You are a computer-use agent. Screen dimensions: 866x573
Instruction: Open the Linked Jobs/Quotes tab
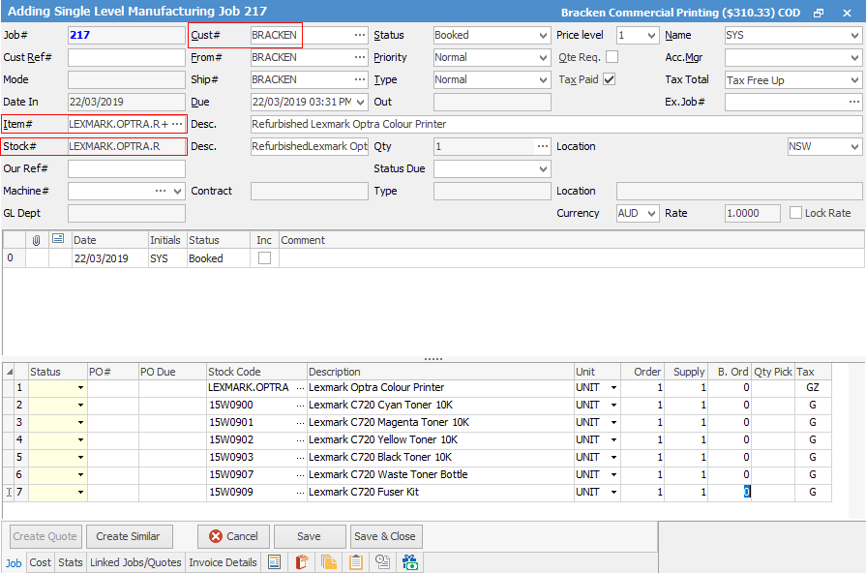coord(135,562)
